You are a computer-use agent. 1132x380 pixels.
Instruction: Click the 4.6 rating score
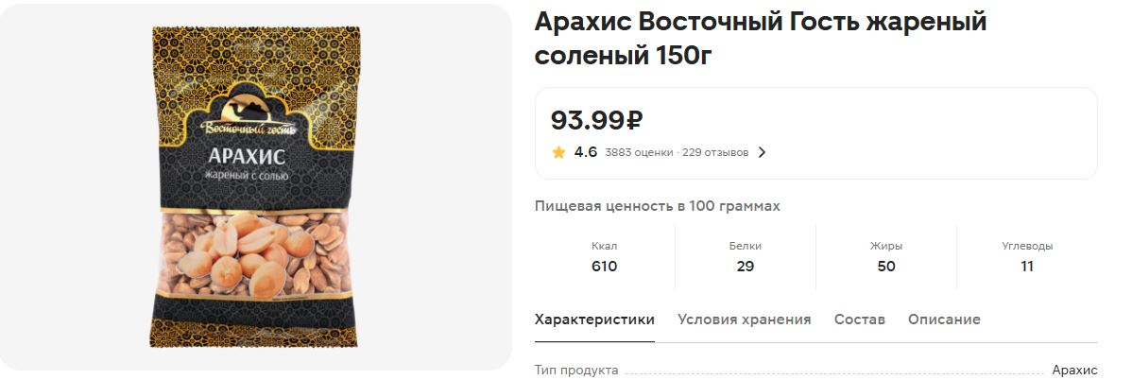tap(586, 152)
